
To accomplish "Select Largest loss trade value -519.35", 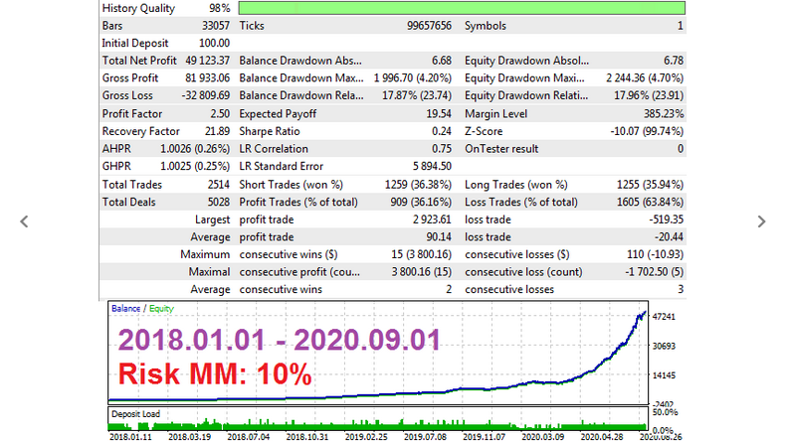I will point(667,220).
